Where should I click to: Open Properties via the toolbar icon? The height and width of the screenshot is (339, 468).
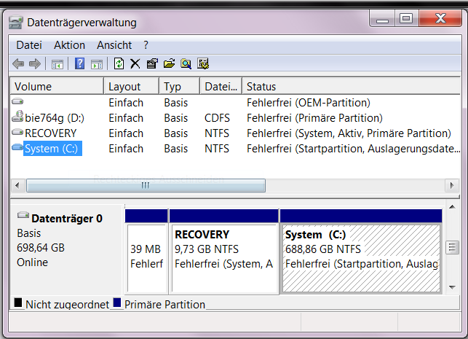(x=151, y=64)
